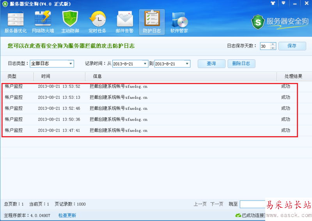Go to next page with 下一页
Screen dimensions: 312x221
217,204
